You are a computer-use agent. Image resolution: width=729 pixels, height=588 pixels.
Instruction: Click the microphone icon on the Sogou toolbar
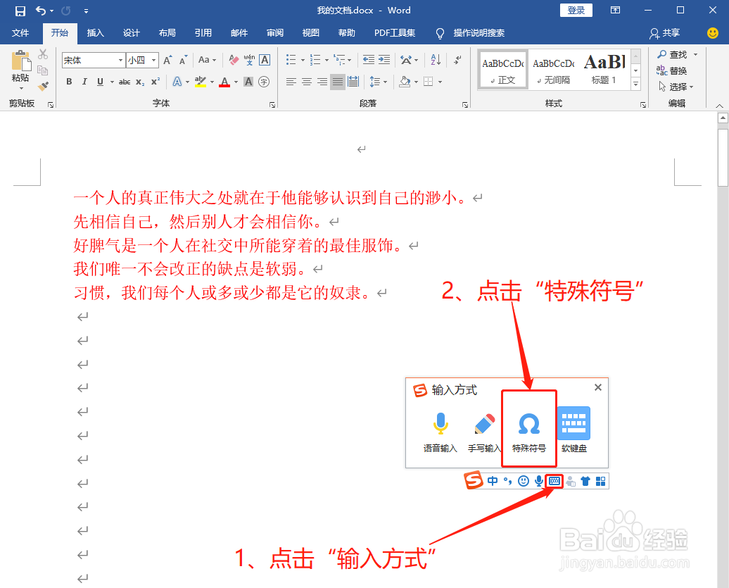coord(538,481)
